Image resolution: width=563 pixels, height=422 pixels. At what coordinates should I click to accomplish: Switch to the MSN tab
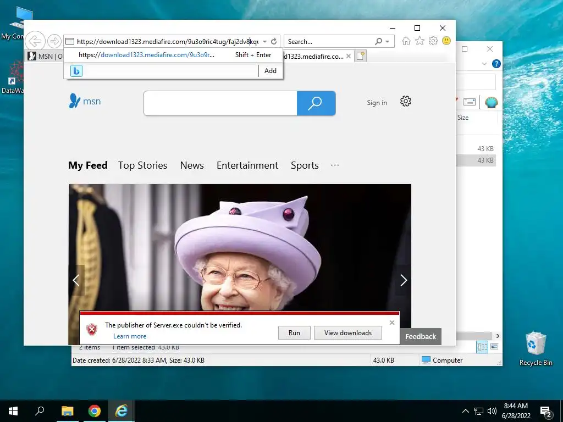pos(45,57)
